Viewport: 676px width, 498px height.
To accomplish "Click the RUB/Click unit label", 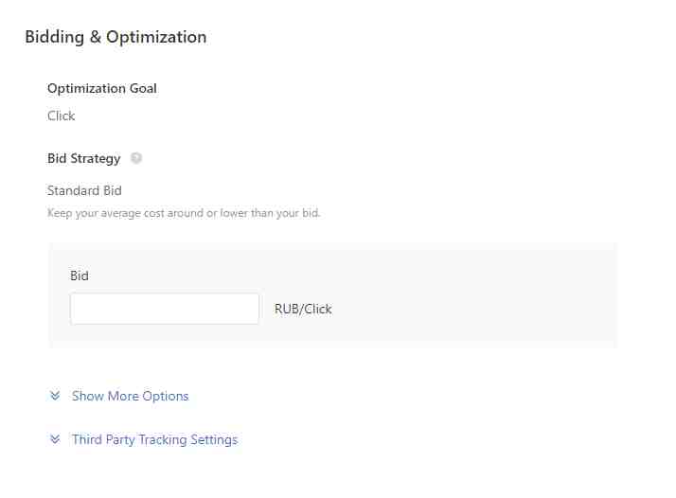I will (303, 309).
